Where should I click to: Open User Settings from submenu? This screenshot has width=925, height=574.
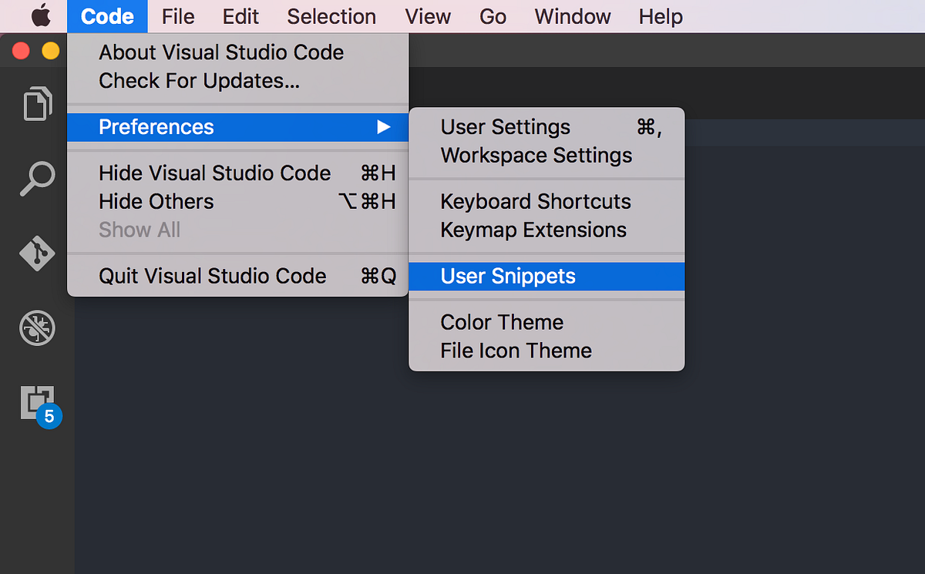(505, 127)
